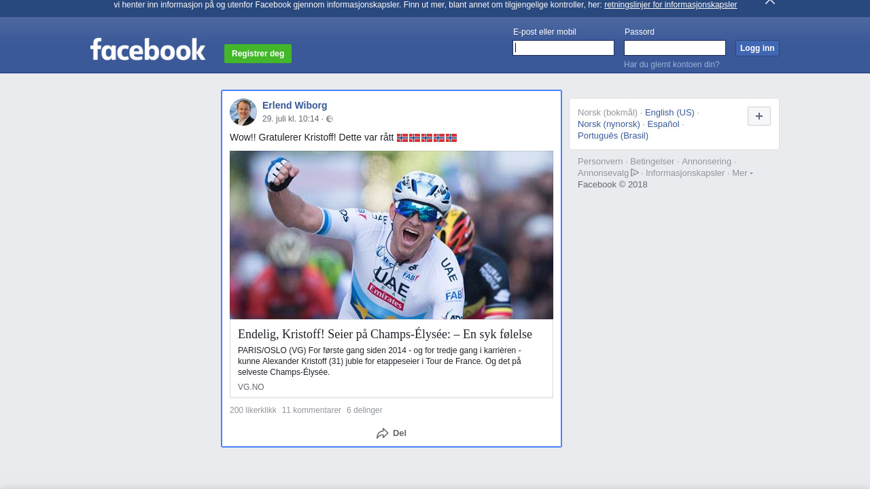Open the Personvern footer link

600,162
